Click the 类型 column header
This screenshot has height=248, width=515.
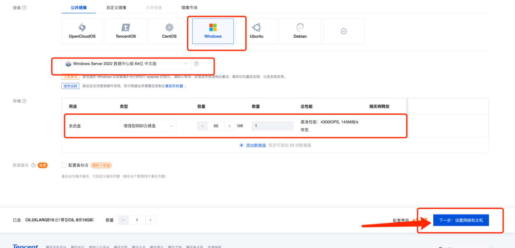point(124,107)
